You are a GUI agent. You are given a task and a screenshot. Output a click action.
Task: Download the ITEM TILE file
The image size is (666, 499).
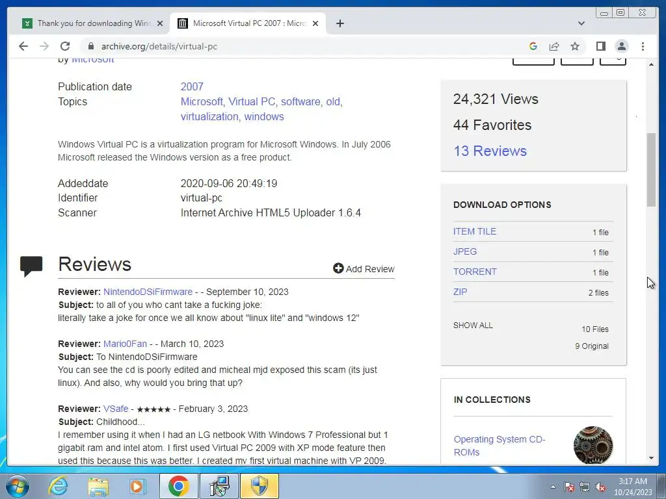click(x=474, y=232)
